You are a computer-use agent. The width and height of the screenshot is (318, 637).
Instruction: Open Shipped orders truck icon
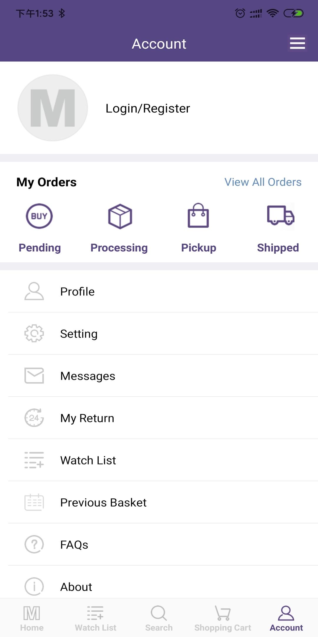pos(280,216)
